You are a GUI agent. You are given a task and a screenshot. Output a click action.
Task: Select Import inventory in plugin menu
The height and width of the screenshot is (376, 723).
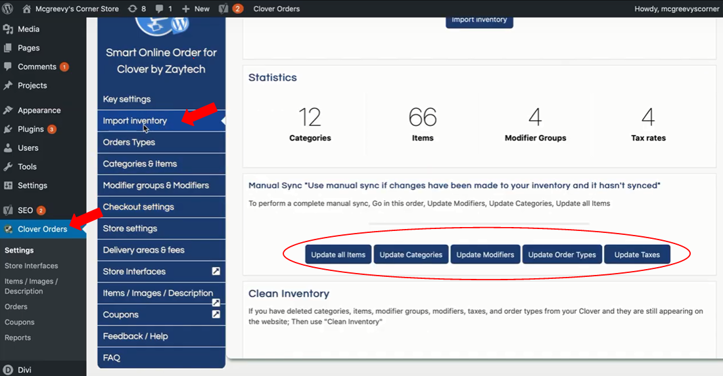[162, 121]
